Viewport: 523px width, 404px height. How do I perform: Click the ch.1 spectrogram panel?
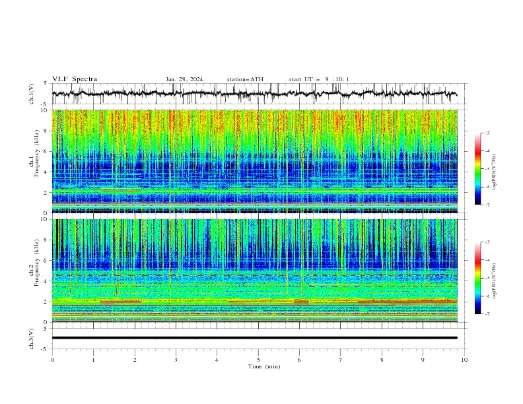point(255,161)
